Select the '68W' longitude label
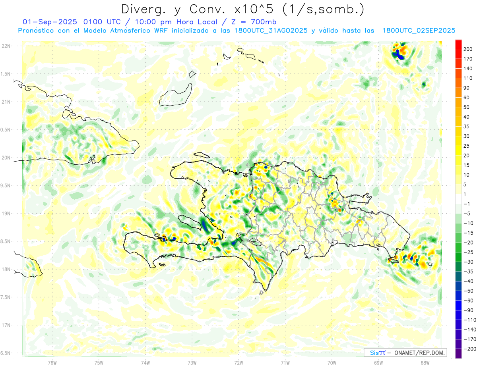The width and height of the screenshot is (477, 368). pyautogui.click(x=425, y=362)
